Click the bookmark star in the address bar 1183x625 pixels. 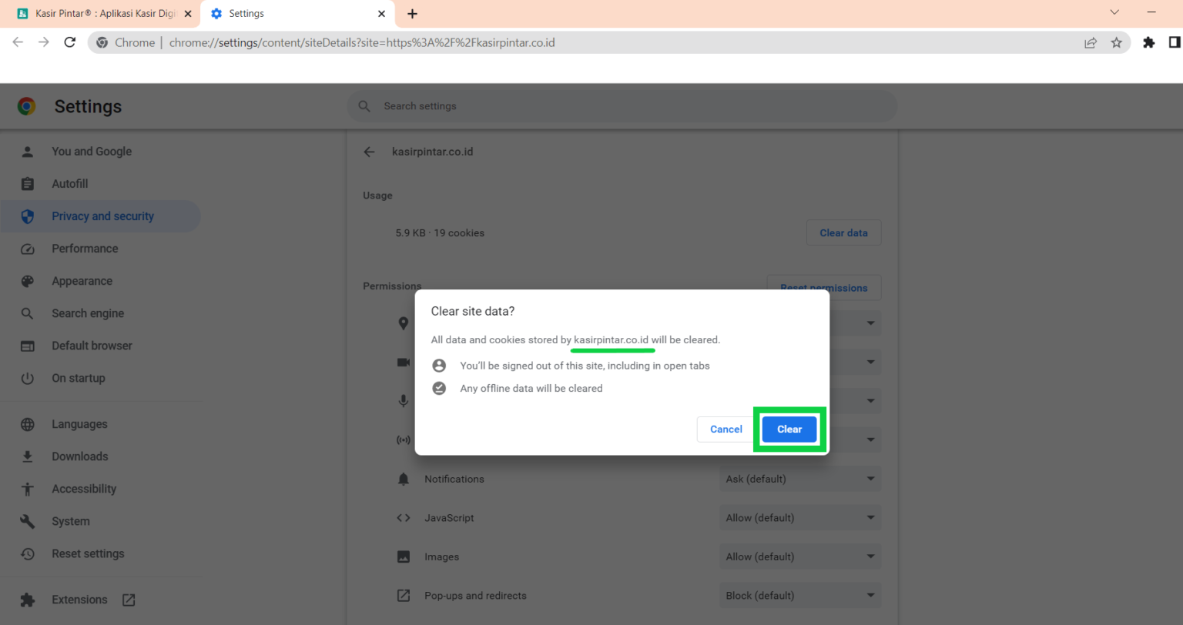[x=1116, y=42]
